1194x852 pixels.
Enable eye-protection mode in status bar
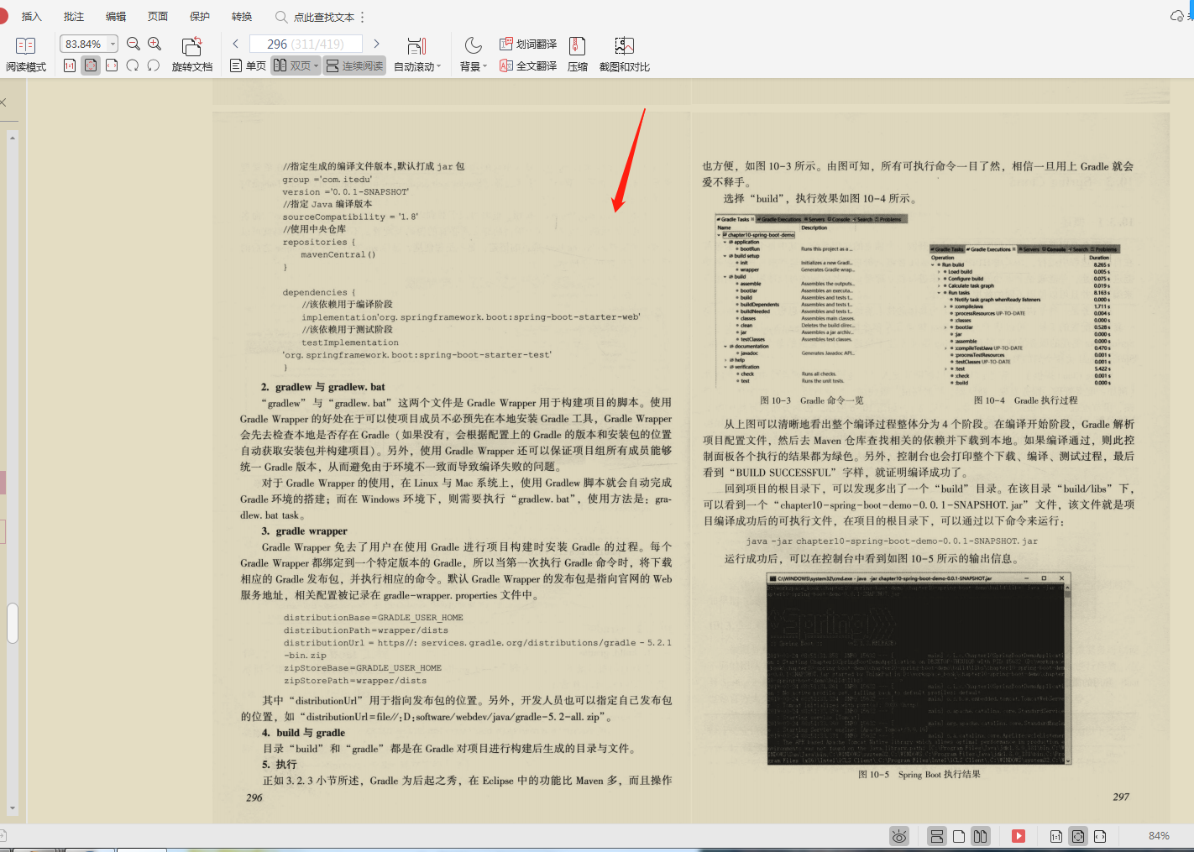point(898,836)
